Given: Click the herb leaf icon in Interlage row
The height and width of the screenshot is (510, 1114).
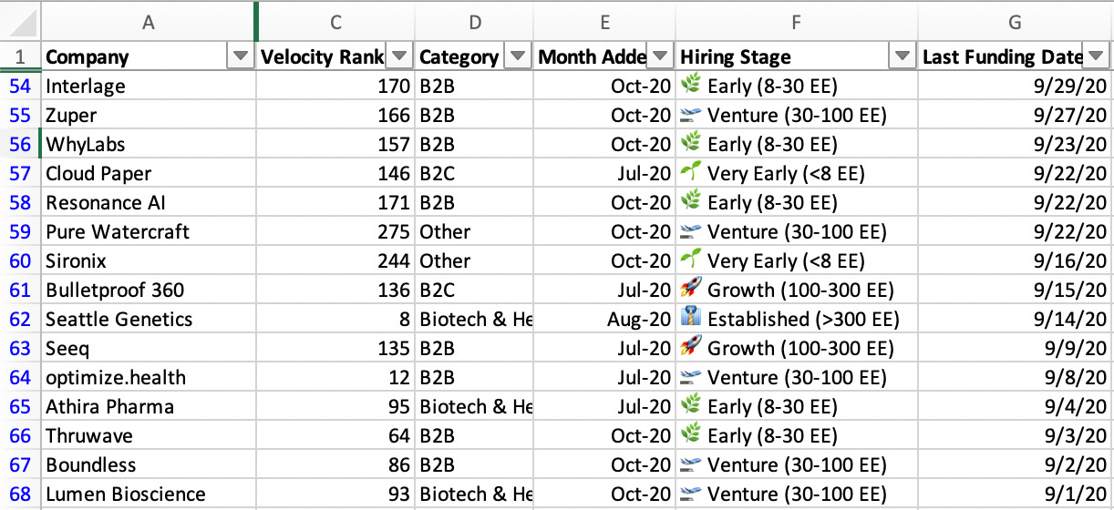Looking at the screenshot, I should (x=691, y=86).
